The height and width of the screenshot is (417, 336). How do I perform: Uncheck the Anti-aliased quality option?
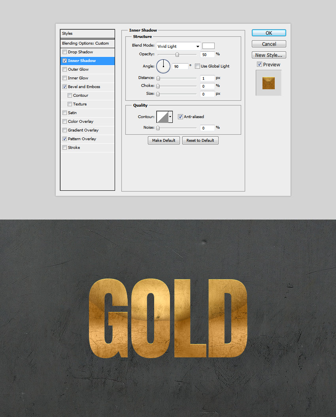click(180, 116)
